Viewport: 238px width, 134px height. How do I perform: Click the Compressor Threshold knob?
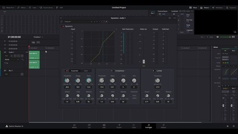click(x=102, y=80)
